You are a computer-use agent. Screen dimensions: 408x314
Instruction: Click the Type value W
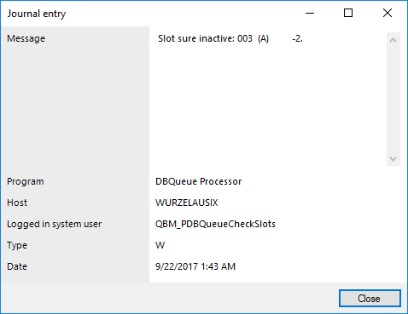click(x=160, y=245)
